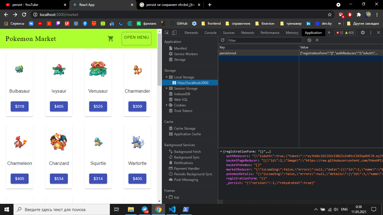Open Notifications background service

(183, 163)
